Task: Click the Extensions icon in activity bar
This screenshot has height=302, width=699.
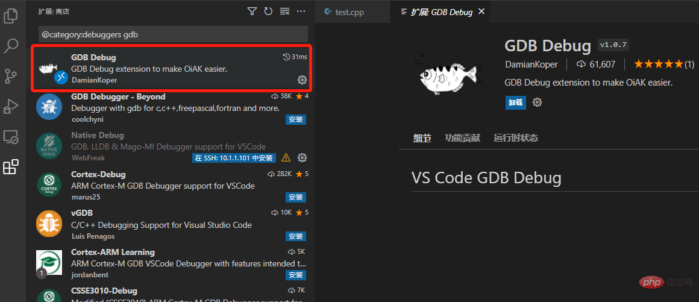Action: [11, 167]
